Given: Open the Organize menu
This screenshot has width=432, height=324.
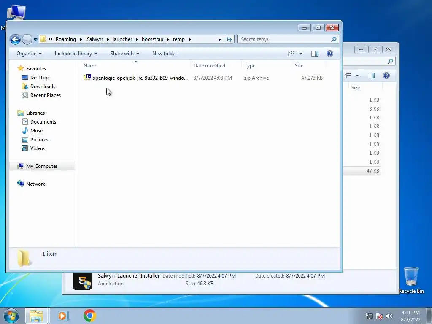Looking at the screenshot, I should click(29, 54).
